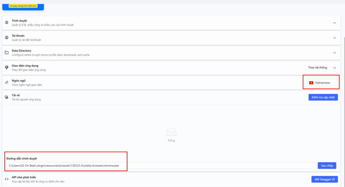This screenshot has height=187, width=345.
Task: Expand the Data Directory section chevron
Action: pyautogui.click(x=334, y=53)
